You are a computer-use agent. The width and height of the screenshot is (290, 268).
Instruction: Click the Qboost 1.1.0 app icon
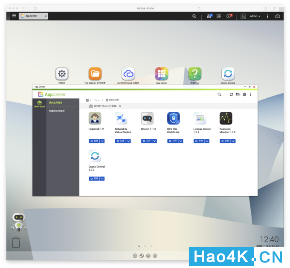(x=147, y=118)
